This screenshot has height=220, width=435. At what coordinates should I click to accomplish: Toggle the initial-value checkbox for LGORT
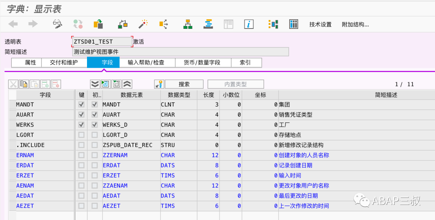tap(95, 135)
